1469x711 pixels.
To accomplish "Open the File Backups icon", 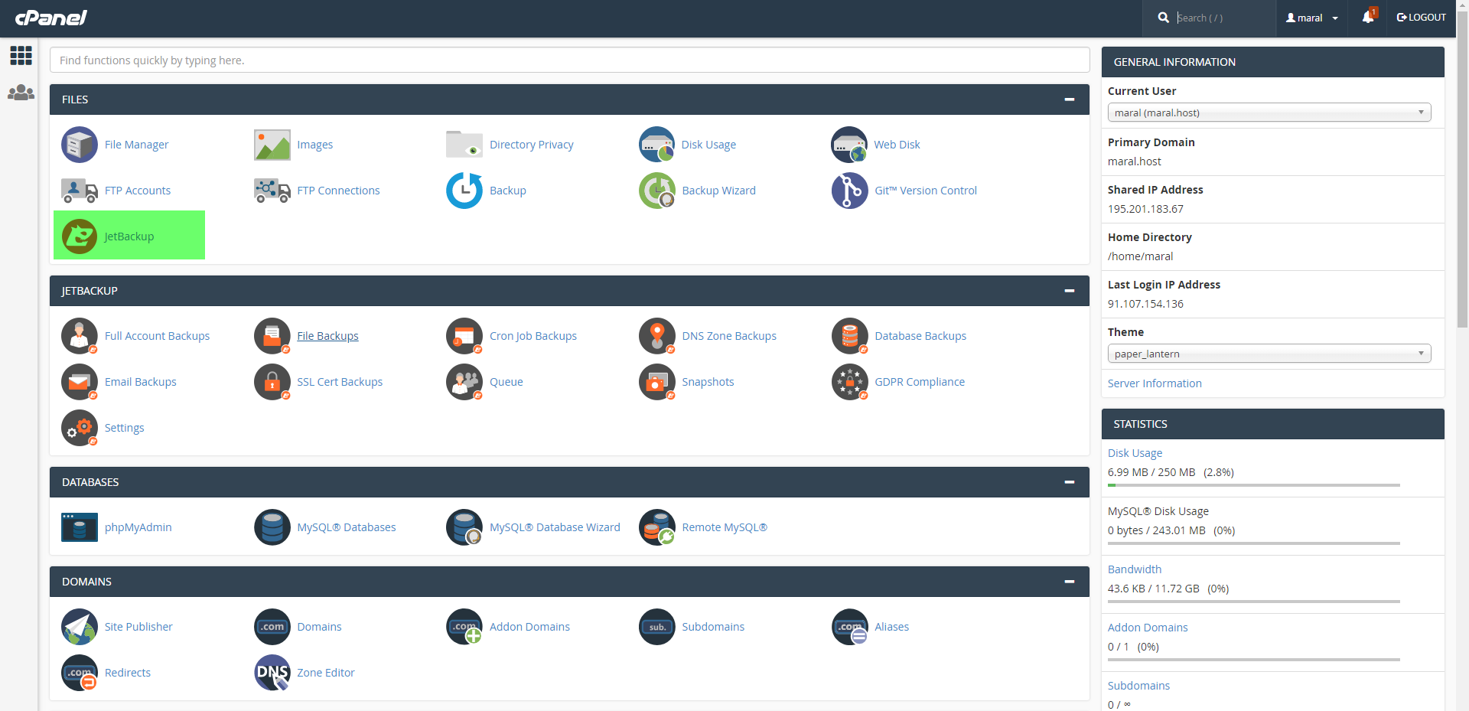I will [x=272, y=336].
